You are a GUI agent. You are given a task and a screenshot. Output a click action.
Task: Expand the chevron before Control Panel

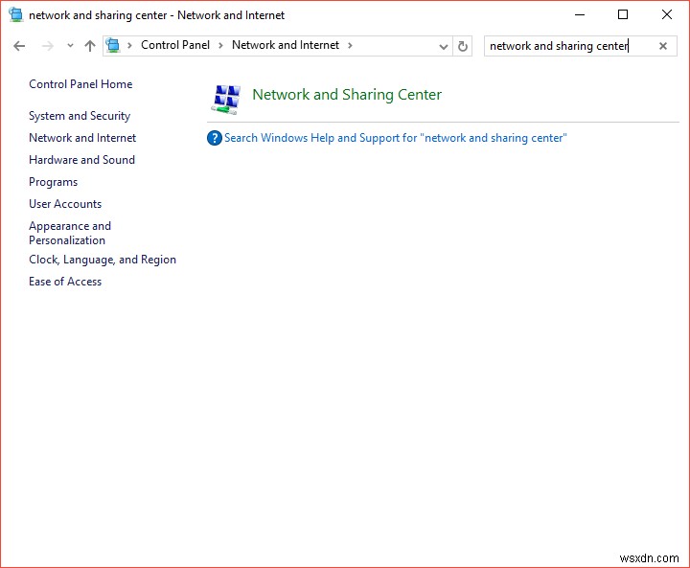click(129, 45)
